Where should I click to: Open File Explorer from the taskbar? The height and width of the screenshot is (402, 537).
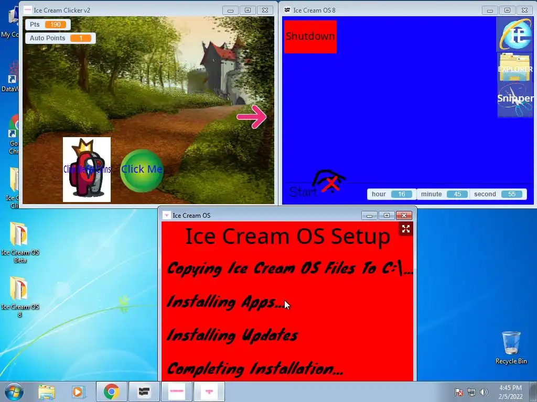47,392
